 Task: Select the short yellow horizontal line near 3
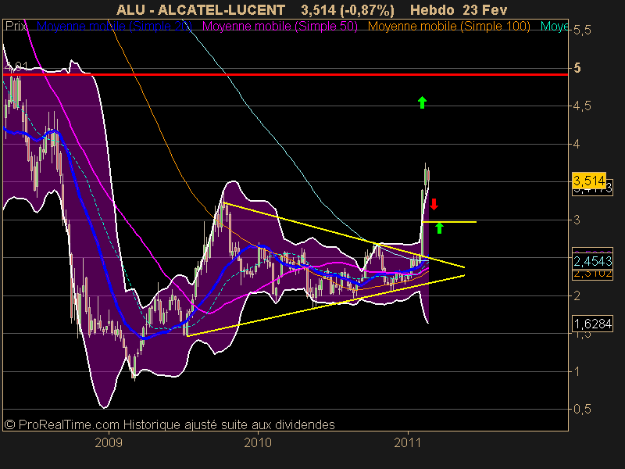(x=449, y=222)
